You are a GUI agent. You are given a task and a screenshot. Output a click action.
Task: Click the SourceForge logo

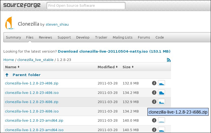click(22, 5)
